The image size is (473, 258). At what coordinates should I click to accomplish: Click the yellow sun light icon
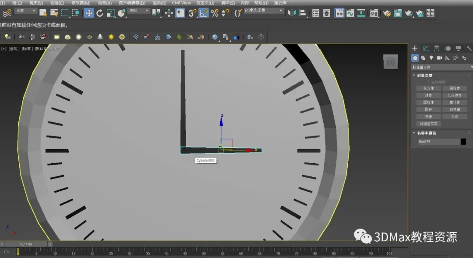pyautogui.click(x=111, y=37)
